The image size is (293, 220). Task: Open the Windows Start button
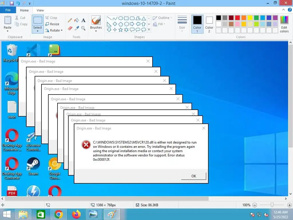point(7,214)
